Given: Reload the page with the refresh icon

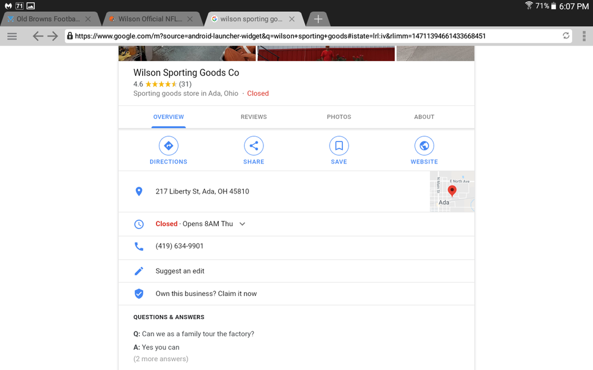Looking at the screenshot, I should [x=566, y=36].
